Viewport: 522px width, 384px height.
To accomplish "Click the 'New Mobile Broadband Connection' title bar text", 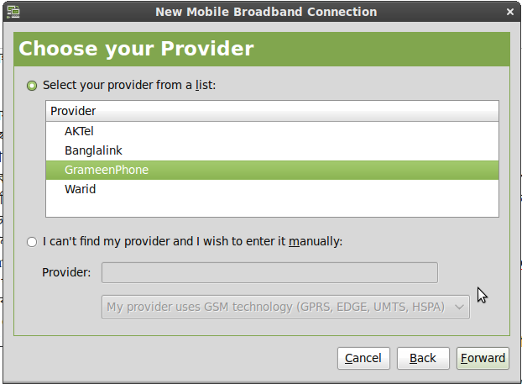I will click(266, 12).
